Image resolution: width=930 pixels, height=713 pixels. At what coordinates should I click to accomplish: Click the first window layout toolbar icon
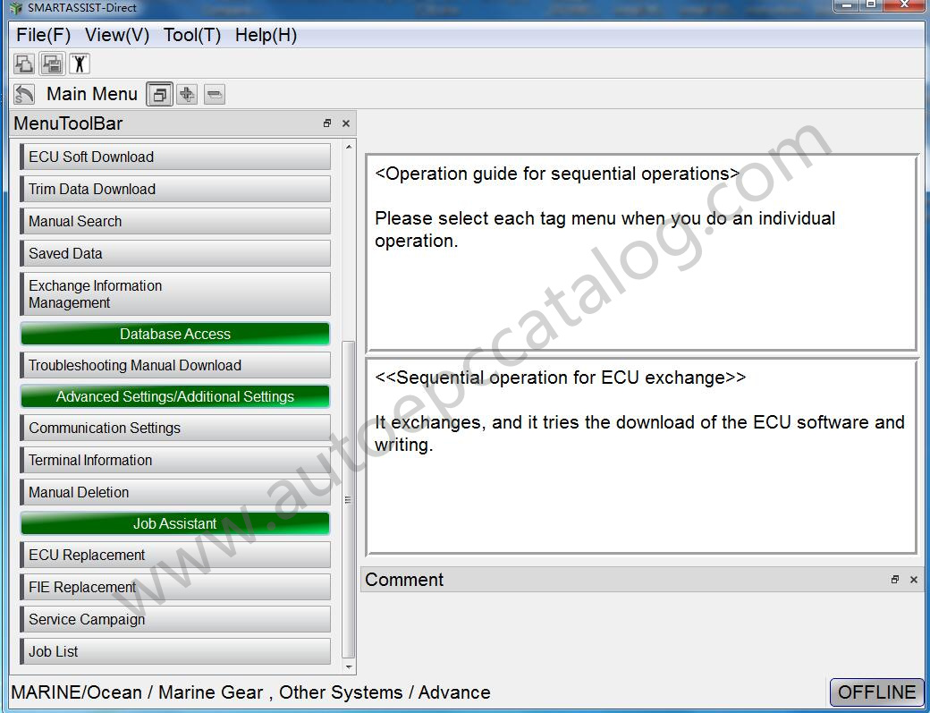click(24, 64)
